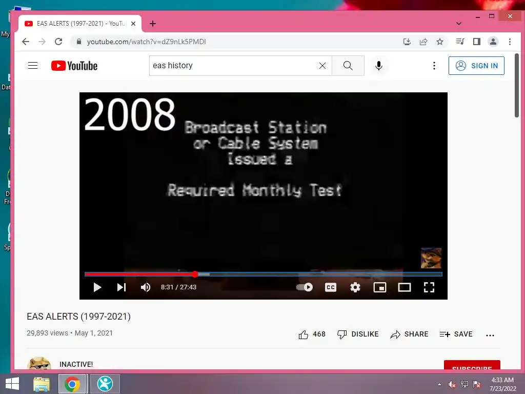Install the YouTube app from the address bar
Screen dimensions: 525x394
click(x=407, y=42)
